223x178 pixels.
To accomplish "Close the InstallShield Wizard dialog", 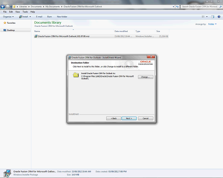I will [x=151, y=57].
